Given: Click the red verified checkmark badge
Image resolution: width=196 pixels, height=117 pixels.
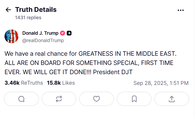Looking at the screenshot, I should click(x=63, y=33).
